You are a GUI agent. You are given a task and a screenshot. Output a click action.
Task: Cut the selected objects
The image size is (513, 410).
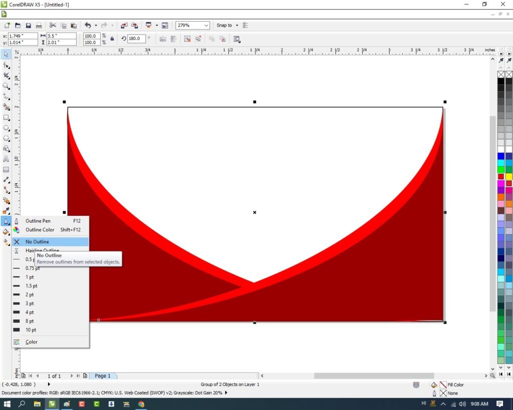point(52,25)
